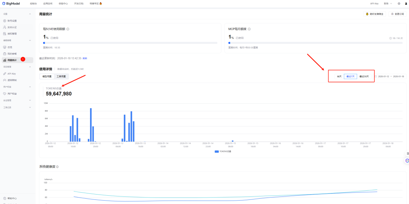Collapse the 设置 sidebar section
Image resolution: width=409 pixels, height=204 pixels.
click(x=30, y=14)
